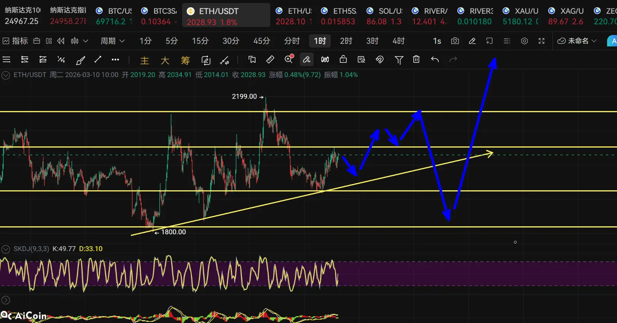Image resolution: width=617 pixels, height=323 pixels.
Task: Toggle the magnet snap icon
Action: [x=379, y=59]
